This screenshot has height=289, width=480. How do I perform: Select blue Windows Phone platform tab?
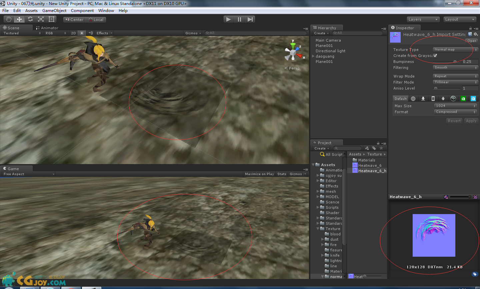[473, 99]
